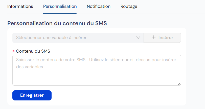Image resolution: width=205 pixels, height=109 pixels.
Task: Open the "Sélectionner une variable à insérer" dropdown
Action: [78, 38]
